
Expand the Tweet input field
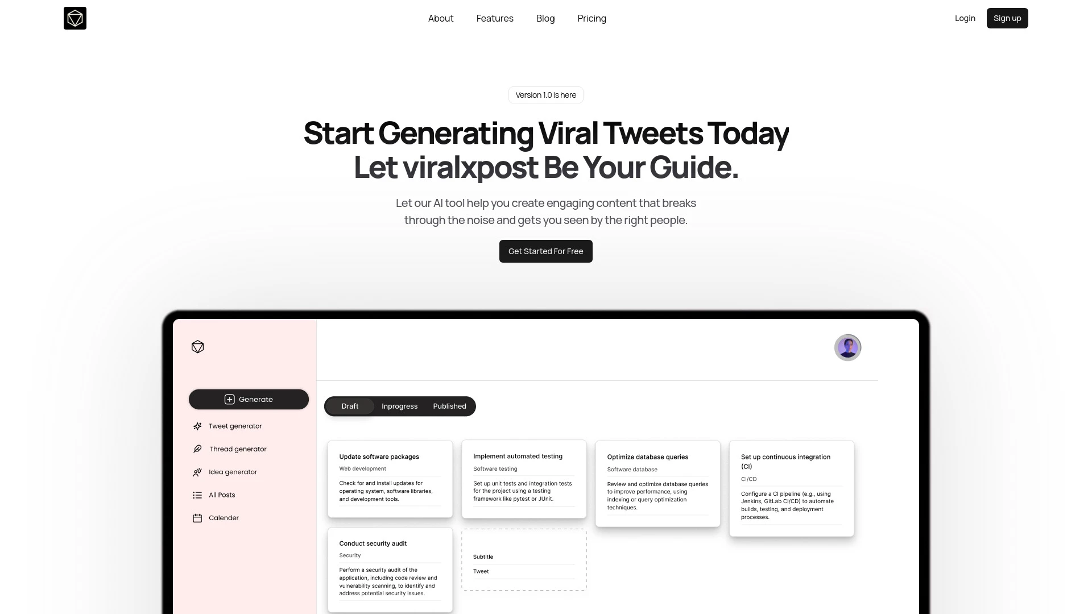[x=523, y=571]
